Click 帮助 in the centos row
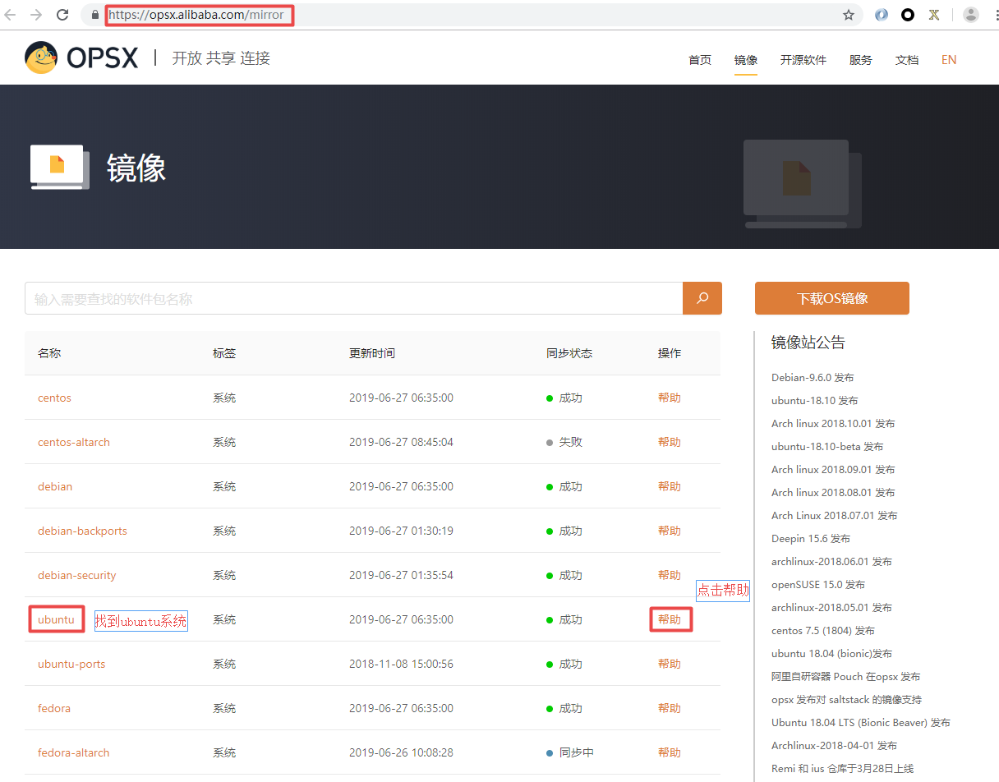The image size is (999, 782). 670,398
